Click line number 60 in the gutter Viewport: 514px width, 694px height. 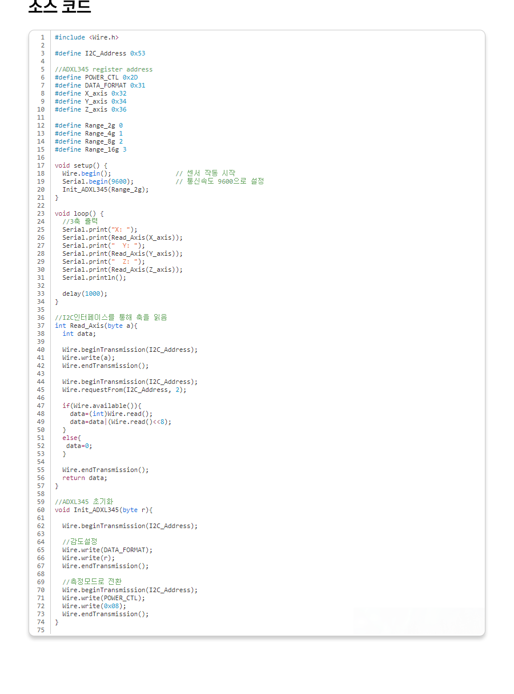[x=41, y=510]
